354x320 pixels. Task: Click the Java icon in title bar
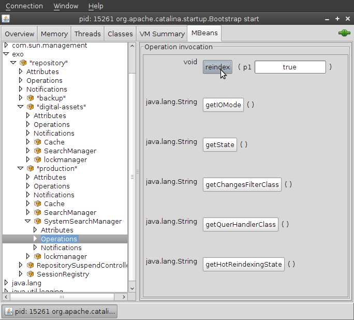pos(6,19)
